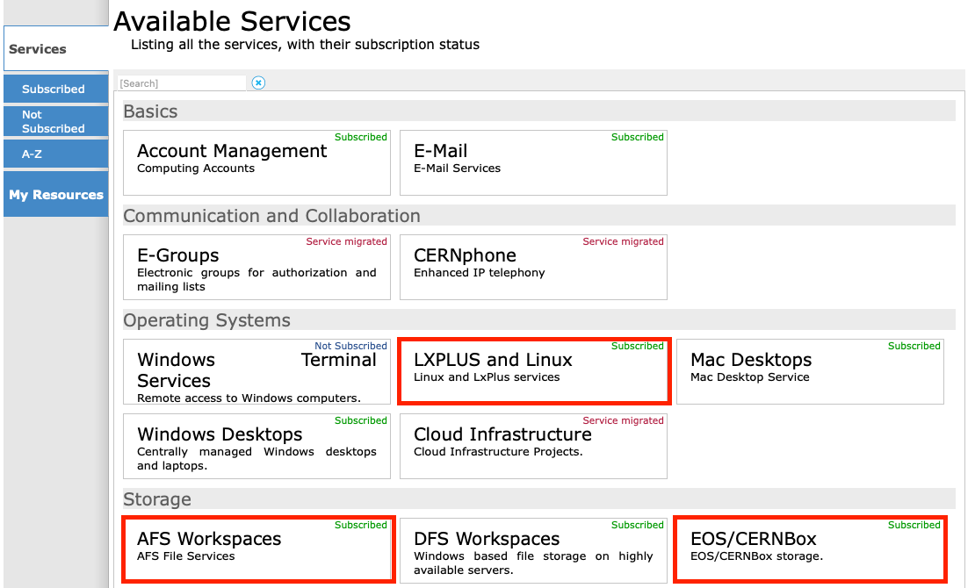Click the Subscribed status on Windows Desktops
975x588 pixels.
coord(361,420)
